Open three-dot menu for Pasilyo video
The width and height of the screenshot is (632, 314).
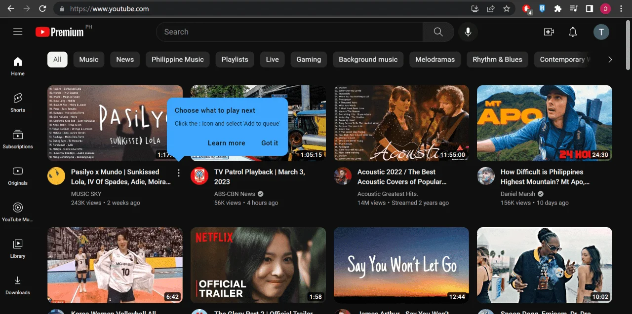pos(179,173)
